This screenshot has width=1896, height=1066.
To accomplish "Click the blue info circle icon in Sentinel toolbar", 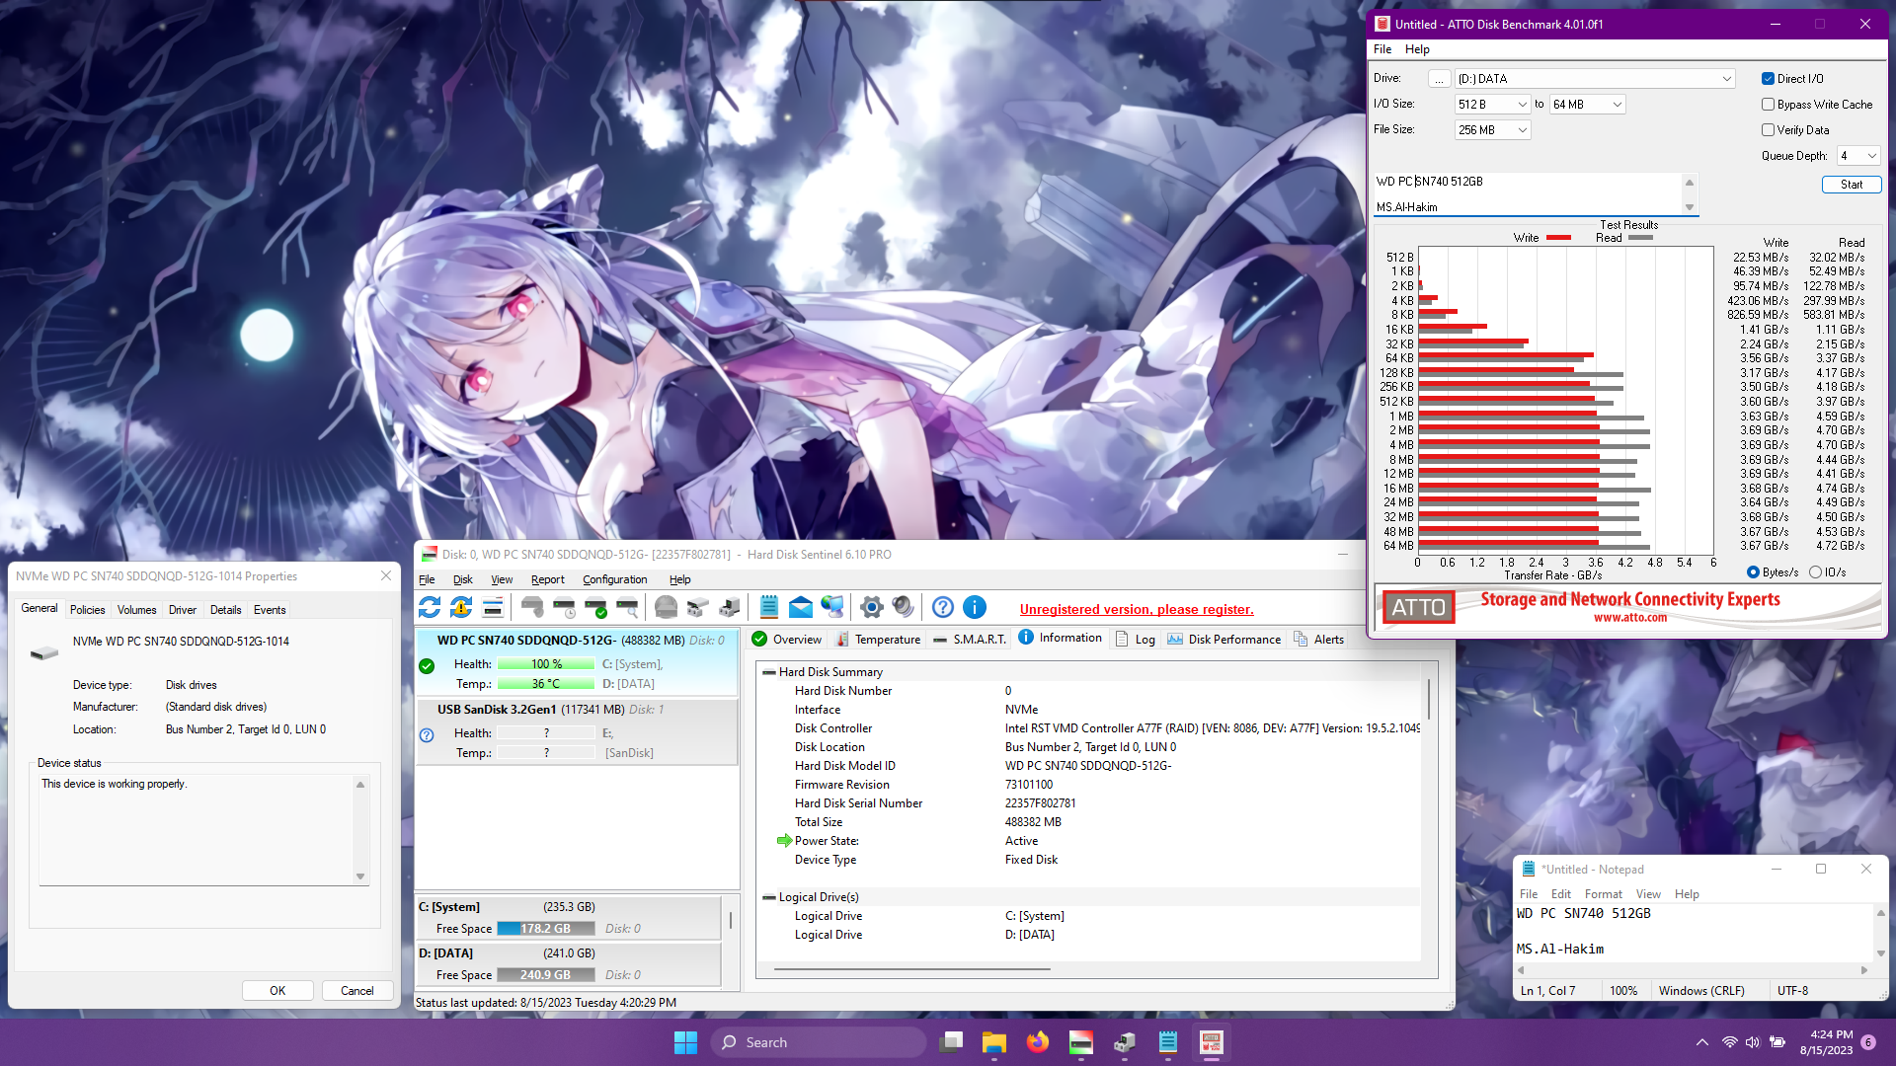I will click(975, 607).
